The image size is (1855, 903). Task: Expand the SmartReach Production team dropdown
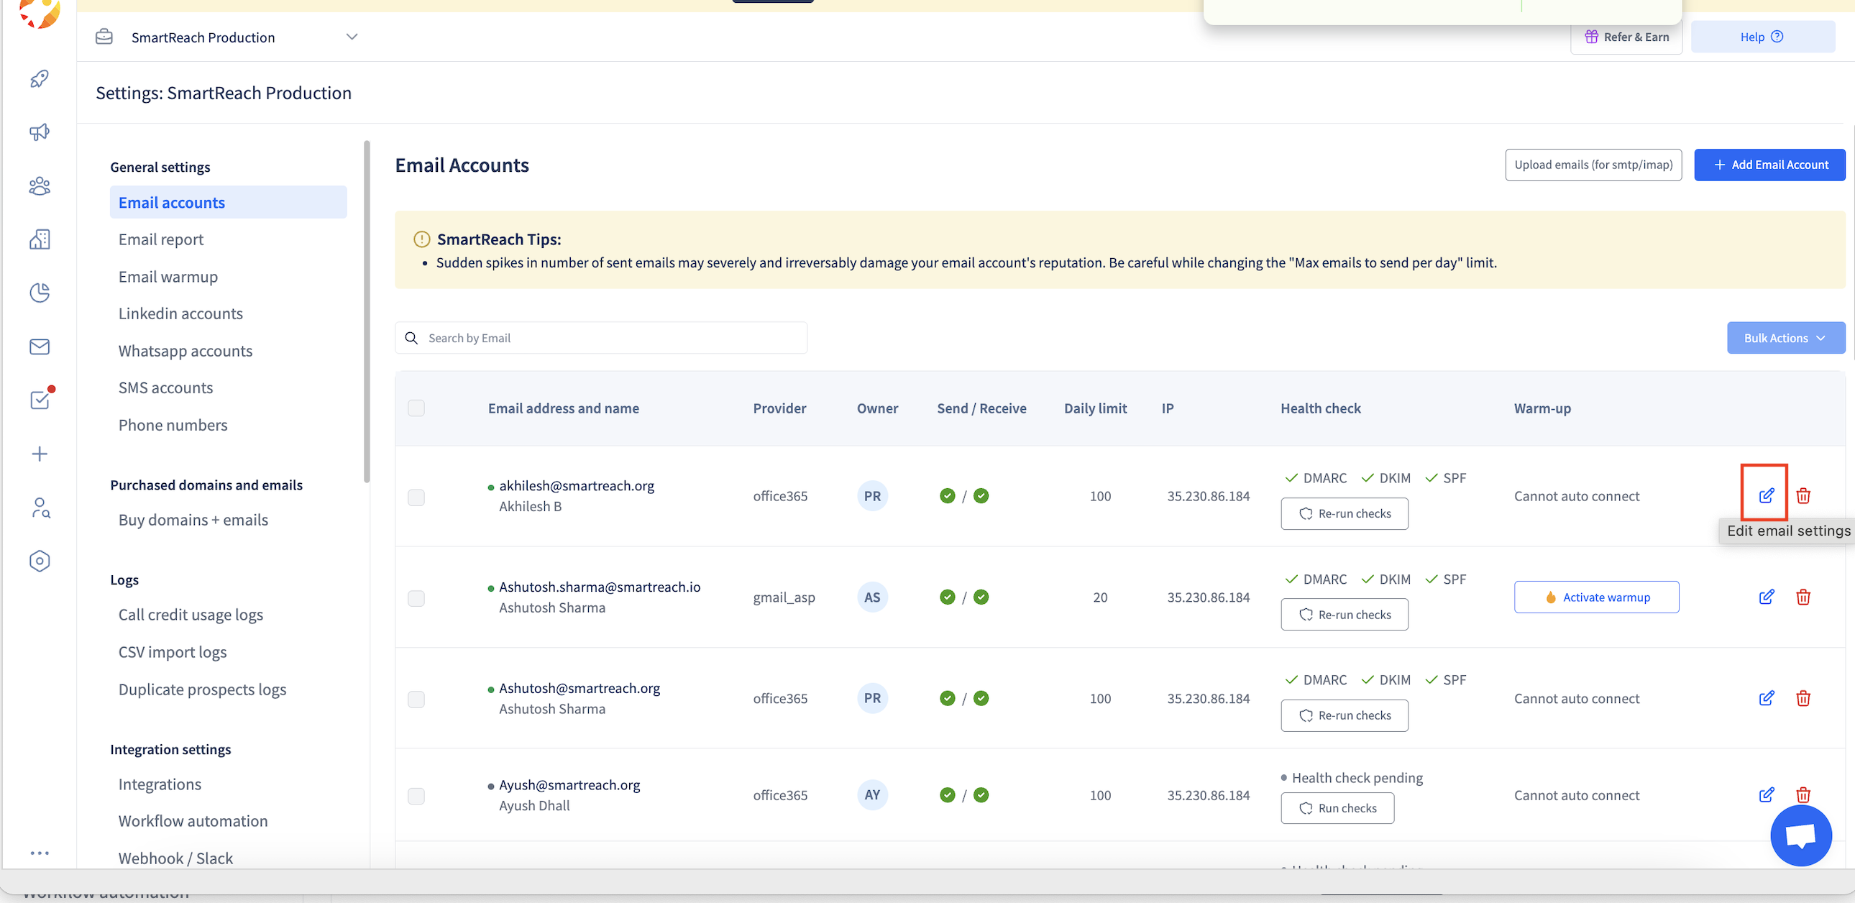point(352,37)
